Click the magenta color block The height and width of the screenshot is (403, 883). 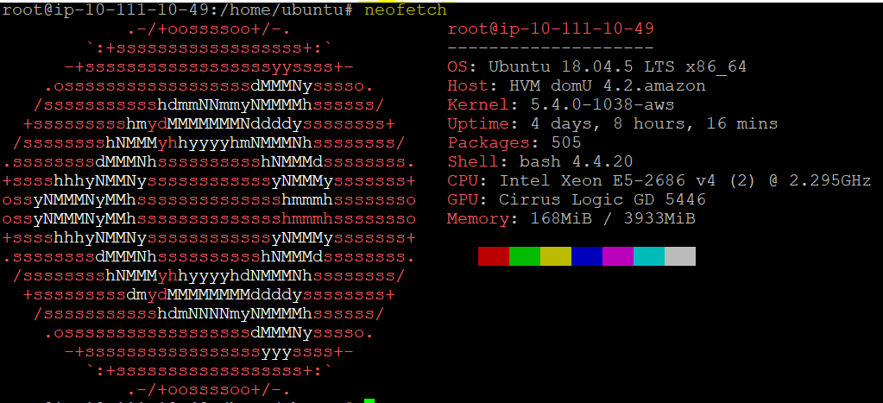(618, 256)
